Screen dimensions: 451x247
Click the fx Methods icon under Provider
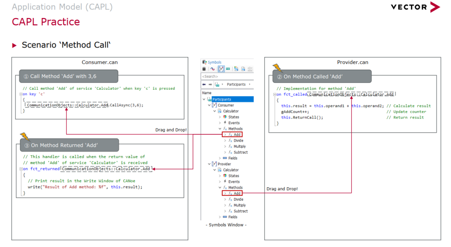click(x=225, y=187)
